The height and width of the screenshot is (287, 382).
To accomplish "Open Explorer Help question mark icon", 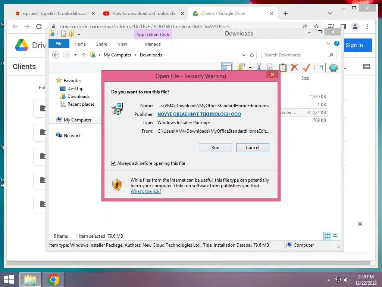I will click(x=337, y=43).
